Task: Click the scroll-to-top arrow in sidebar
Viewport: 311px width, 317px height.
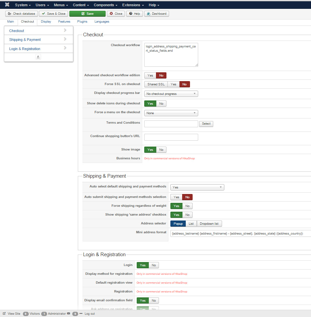Action: click(x=38, y=57)
